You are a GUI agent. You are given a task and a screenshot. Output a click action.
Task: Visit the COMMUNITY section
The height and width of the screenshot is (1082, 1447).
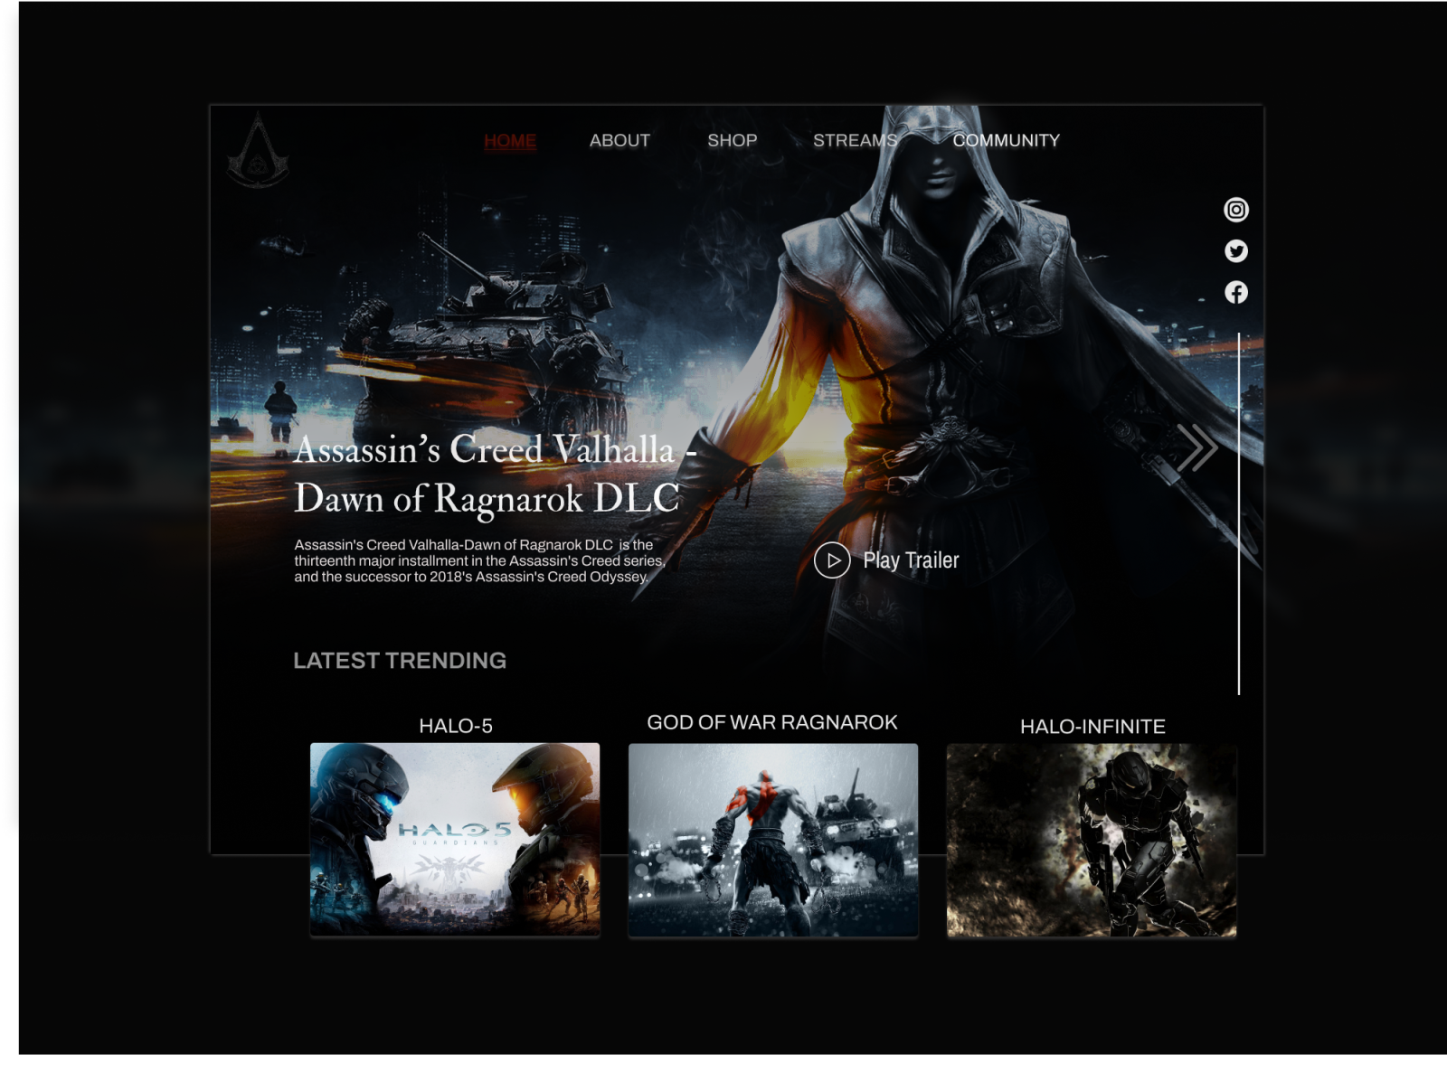coord(1007,140)
